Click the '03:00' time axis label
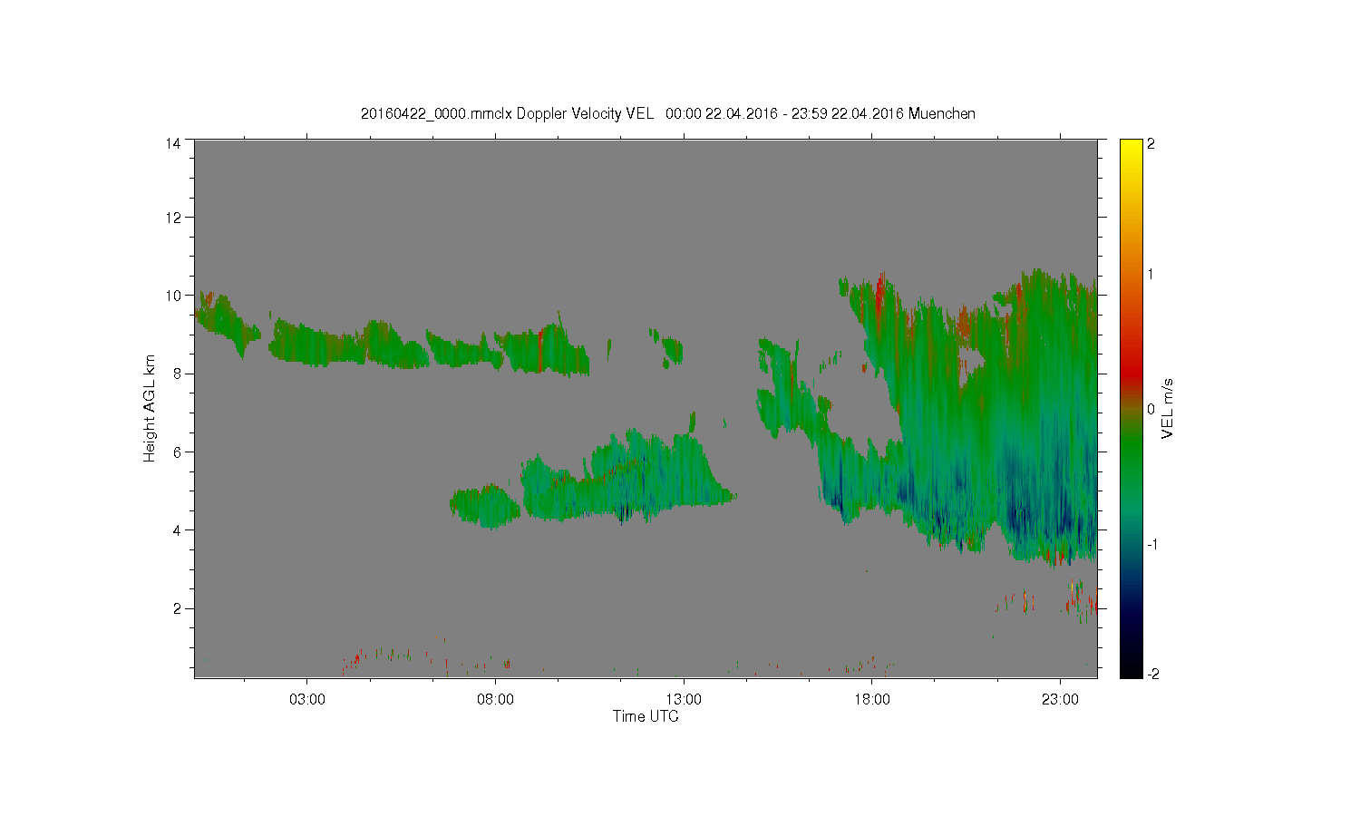 click(x=306, y=700)
